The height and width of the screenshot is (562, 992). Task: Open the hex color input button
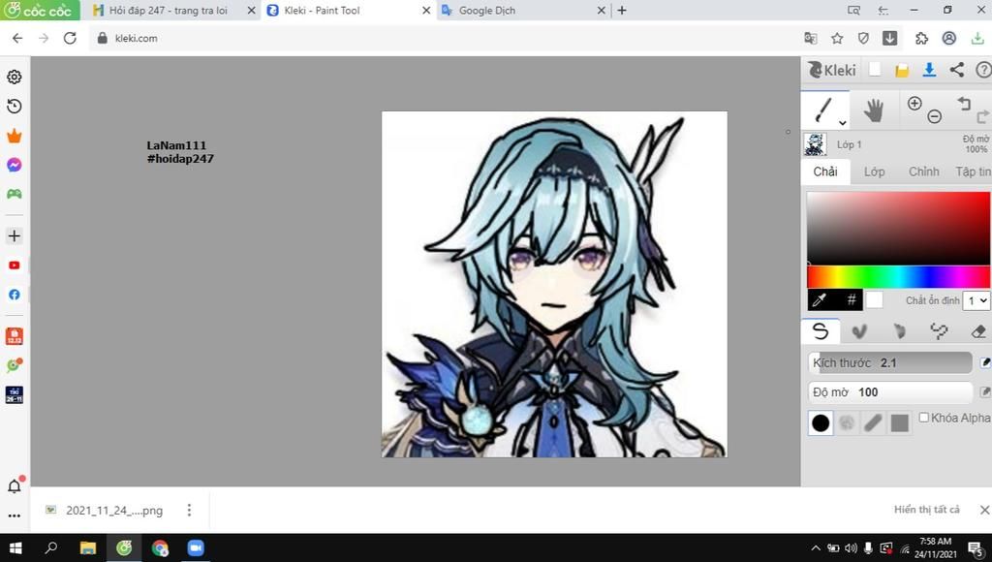(x=851, y=300)
